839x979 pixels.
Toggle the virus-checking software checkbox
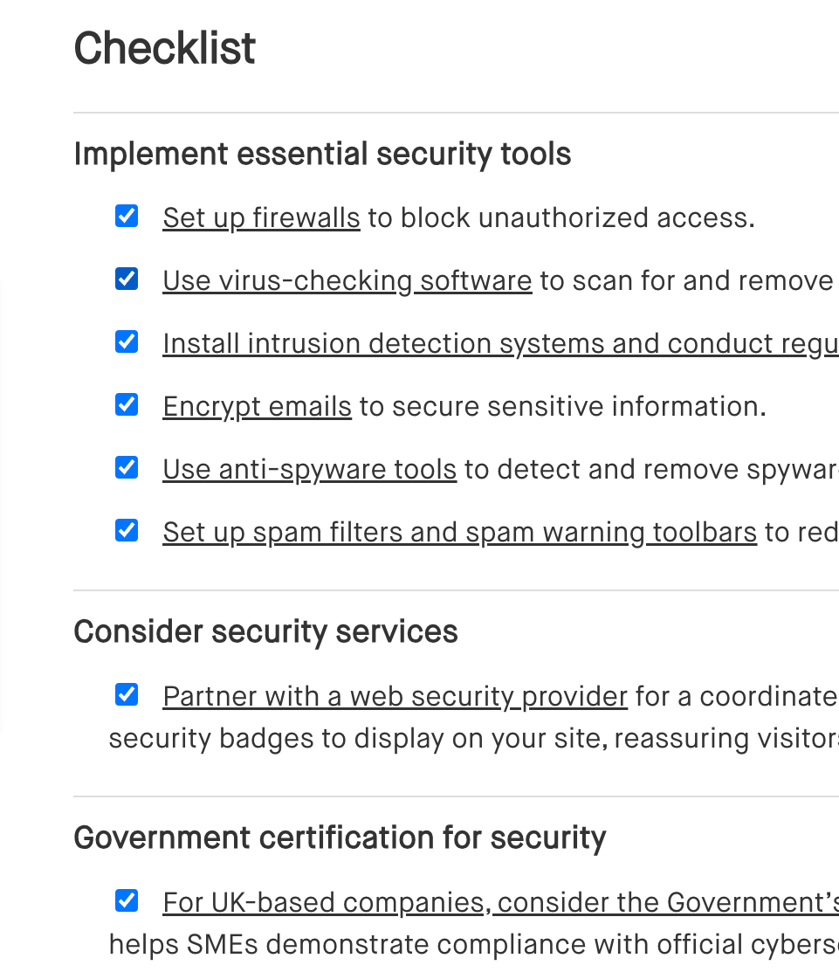(127, 279)
